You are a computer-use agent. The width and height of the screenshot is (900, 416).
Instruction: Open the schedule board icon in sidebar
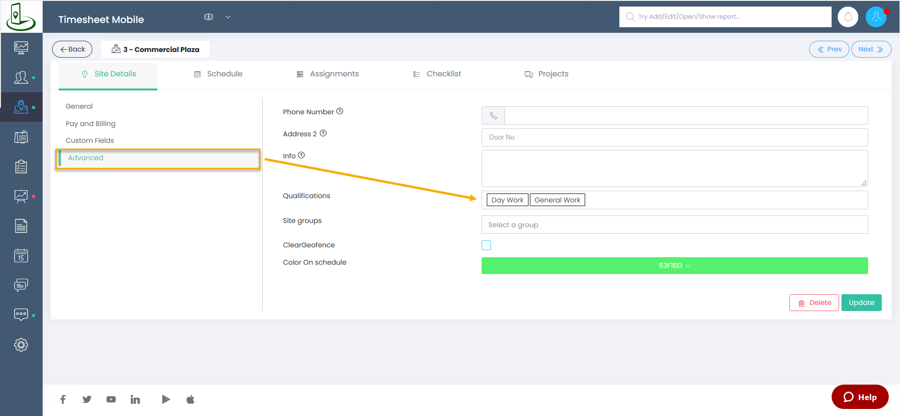[x=21, y=137]
